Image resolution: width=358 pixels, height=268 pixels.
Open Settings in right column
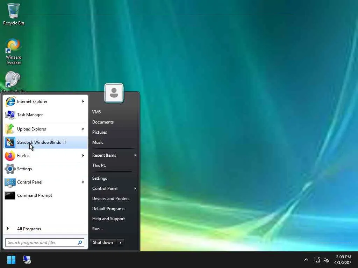coord(100,178)
